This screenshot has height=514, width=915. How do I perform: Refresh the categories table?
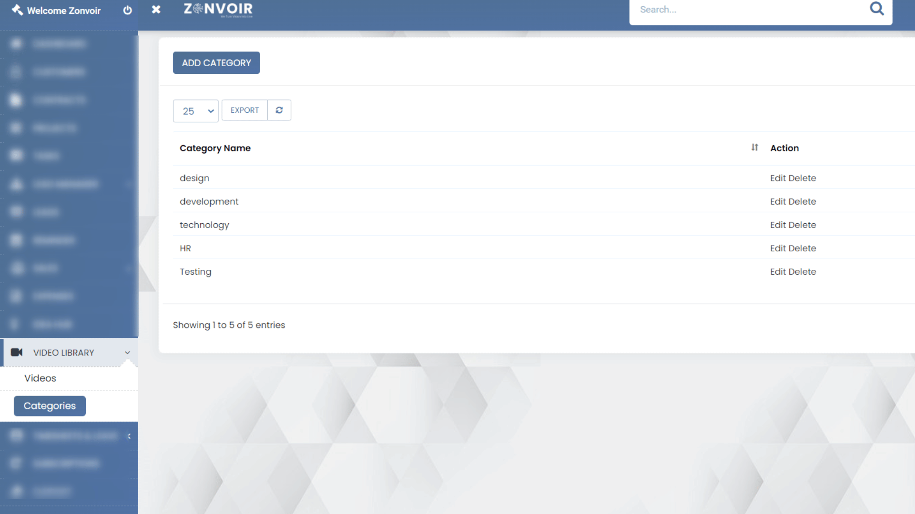[x=279, y=110]
